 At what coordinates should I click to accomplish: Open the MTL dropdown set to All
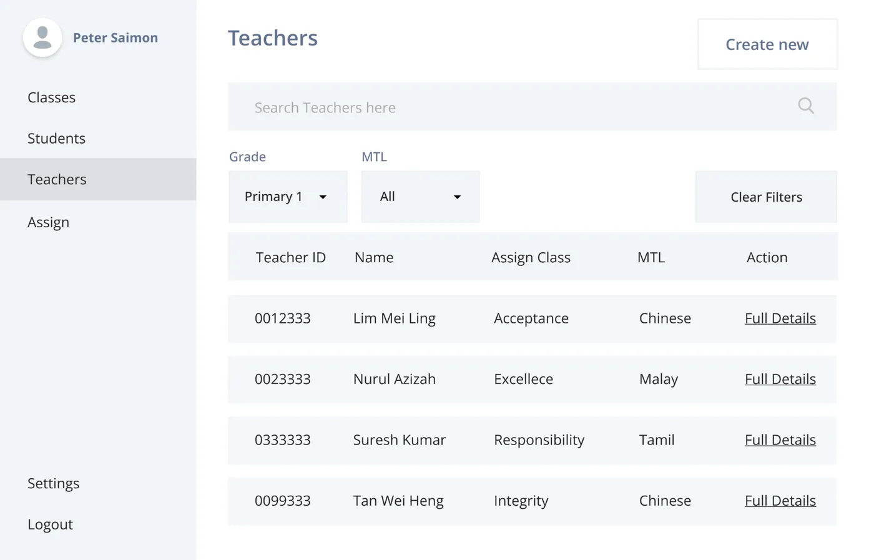420,197
